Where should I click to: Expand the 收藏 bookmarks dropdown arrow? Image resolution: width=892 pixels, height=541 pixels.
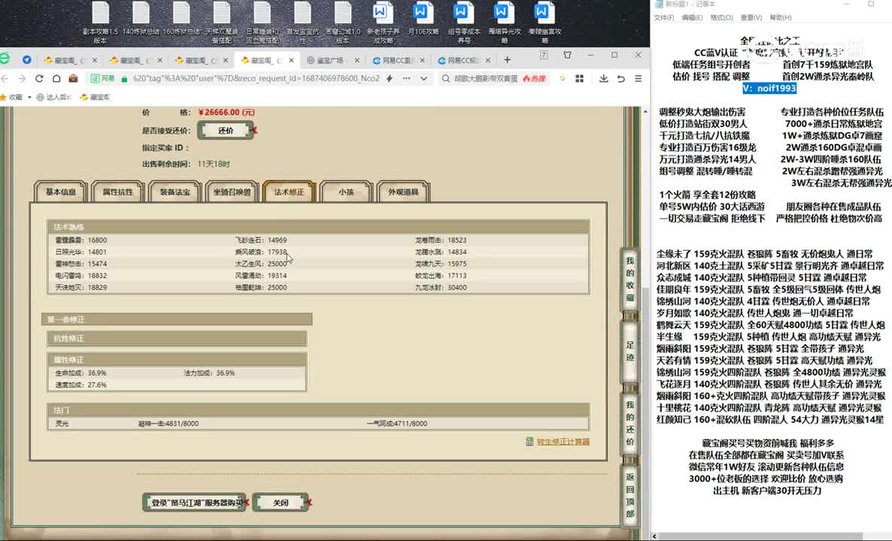coord(29,97)
